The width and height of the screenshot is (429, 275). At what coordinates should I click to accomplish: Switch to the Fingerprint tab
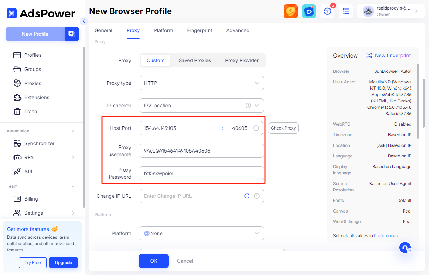point(200,30)
